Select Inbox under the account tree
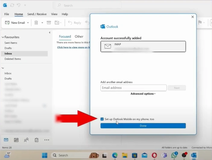The image size is (212, 160). coord(8,73)
